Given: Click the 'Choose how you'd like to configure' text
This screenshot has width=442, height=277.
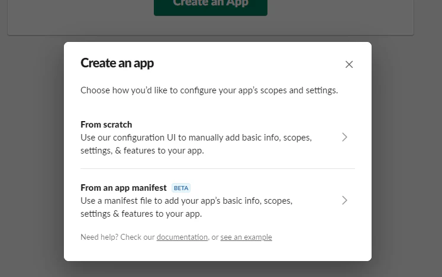Looking at the screenshot, I should 209,90.
